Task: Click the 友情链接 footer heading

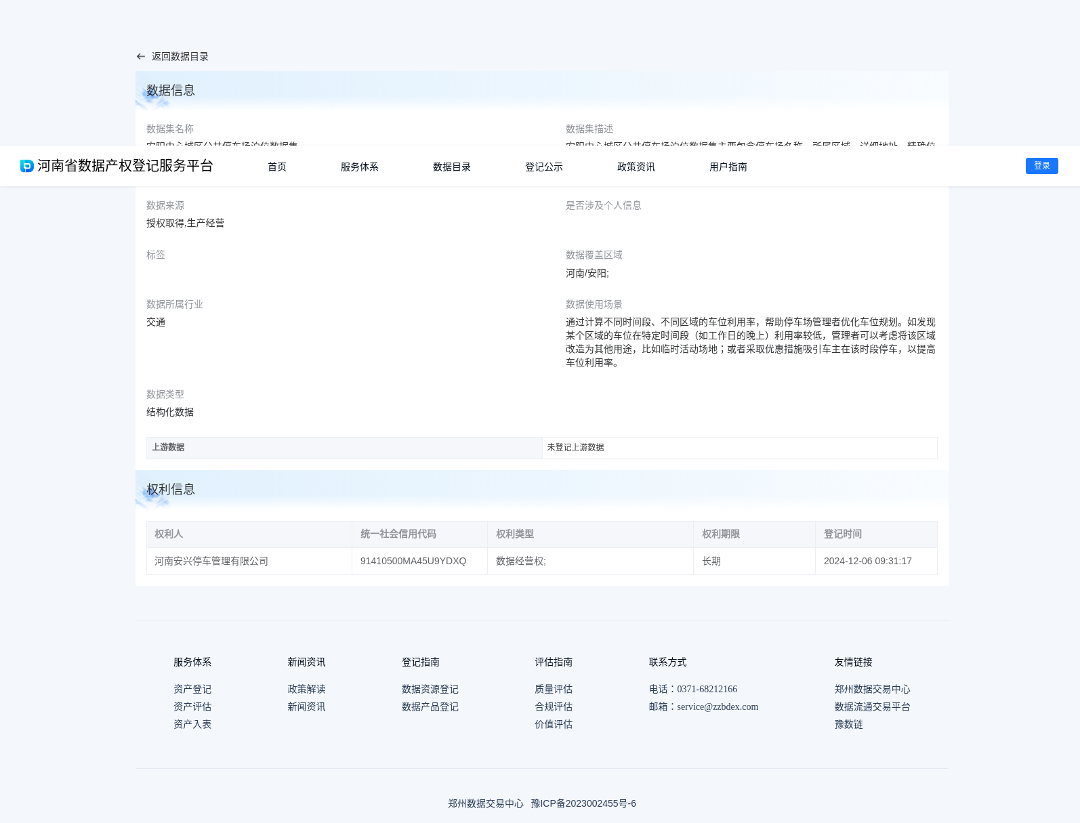Action: (854, 662)
